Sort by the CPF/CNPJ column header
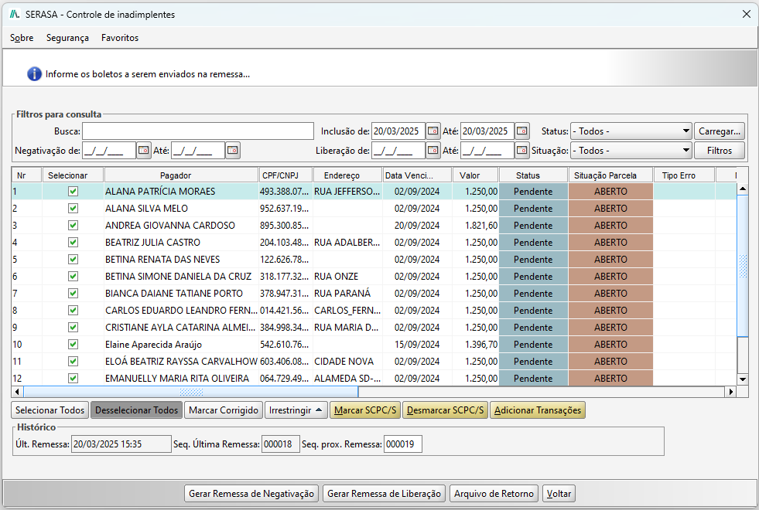This screenshot has width=759, height=510. tap(285, 175)
